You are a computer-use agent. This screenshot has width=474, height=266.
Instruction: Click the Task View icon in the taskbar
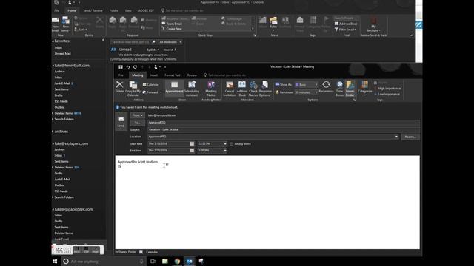[x=153, y=261]
